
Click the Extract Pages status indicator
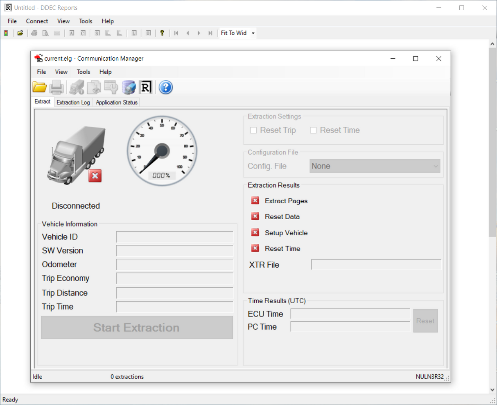[x=255, y=200]
